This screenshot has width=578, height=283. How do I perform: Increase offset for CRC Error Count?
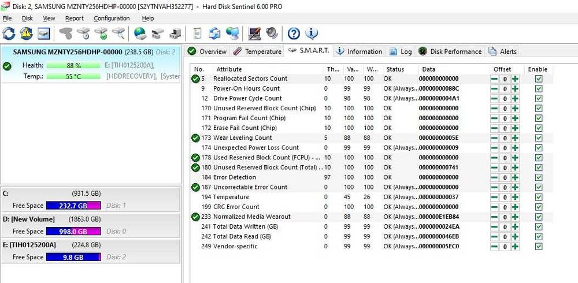516,207
